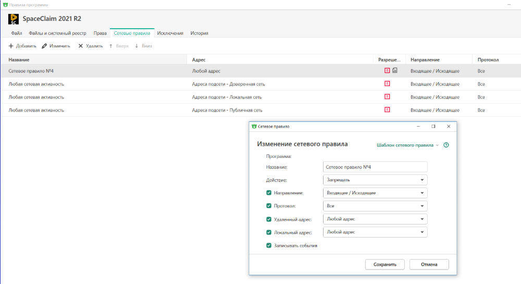Expand the Удаленный адрес dropdown
The image size is (521, 284).
(375, 219)
